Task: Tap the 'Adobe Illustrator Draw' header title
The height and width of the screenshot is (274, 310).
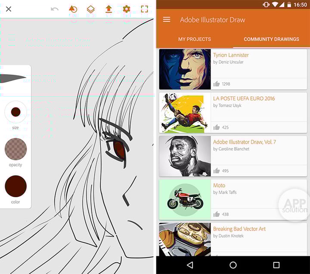Action: point(213,19)
